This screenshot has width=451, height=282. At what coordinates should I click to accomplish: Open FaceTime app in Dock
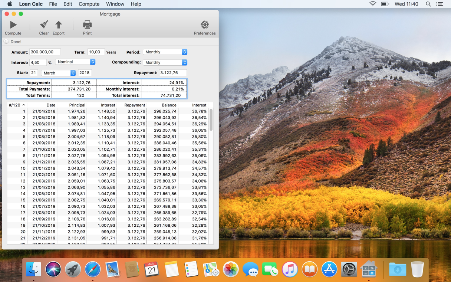click(270, 269)
